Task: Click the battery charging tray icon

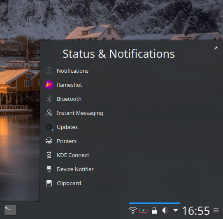Action: coord(144,210)
